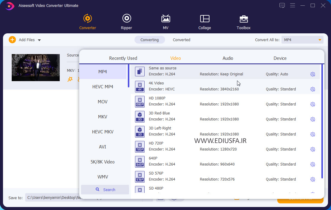Open the hamburger menu in title bar
This screenshot has width=331, height=210.
coord(293,5)
